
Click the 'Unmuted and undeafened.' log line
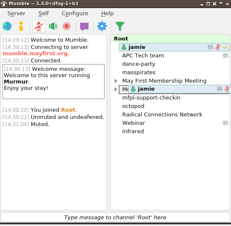54,117
